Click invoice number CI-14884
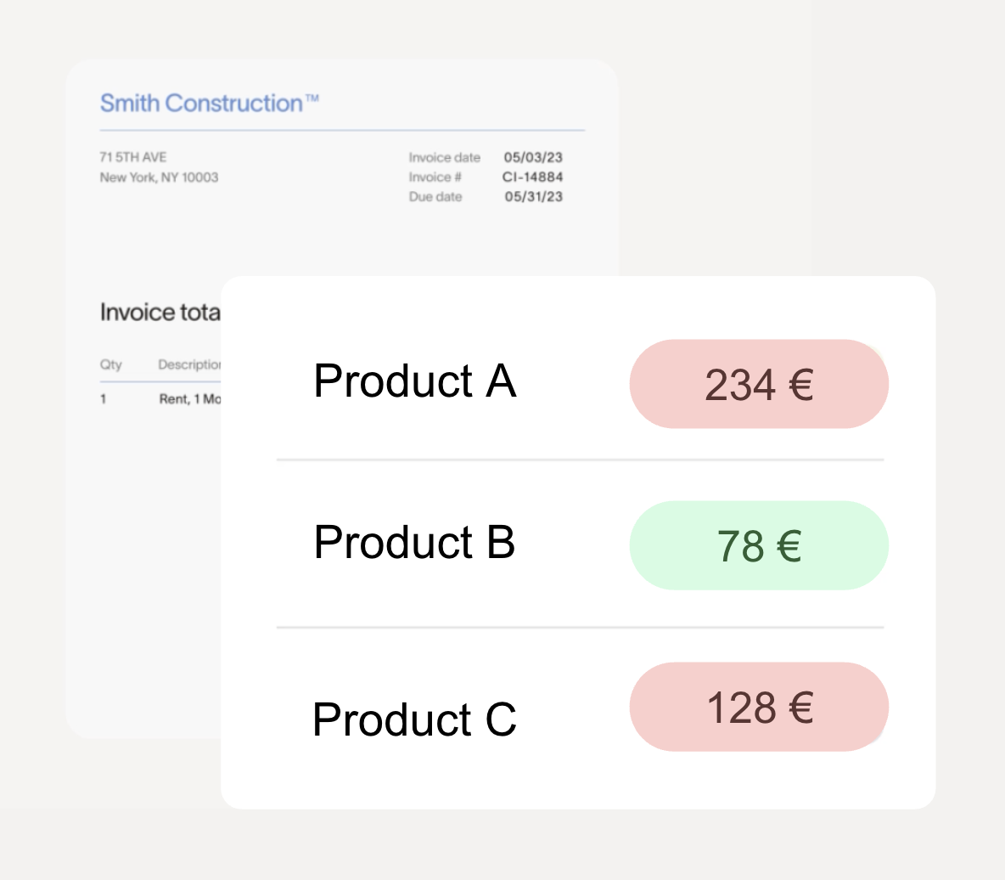 pos(532,177)
